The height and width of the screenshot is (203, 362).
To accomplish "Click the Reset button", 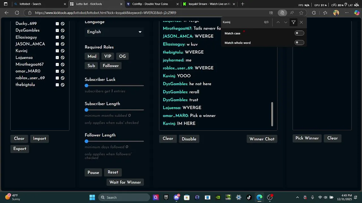I will 113,172.
